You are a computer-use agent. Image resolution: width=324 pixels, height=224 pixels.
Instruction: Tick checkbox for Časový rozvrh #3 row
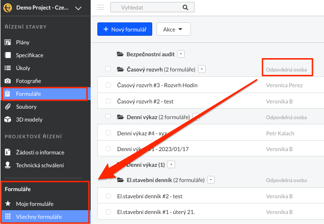coord(108,85)
